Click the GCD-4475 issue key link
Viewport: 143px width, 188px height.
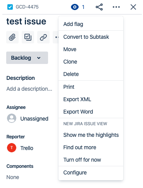click(x=27, y=7)
